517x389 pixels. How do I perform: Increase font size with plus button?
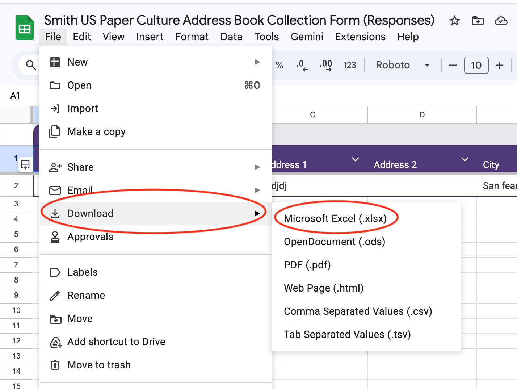(x=499, y=65)
